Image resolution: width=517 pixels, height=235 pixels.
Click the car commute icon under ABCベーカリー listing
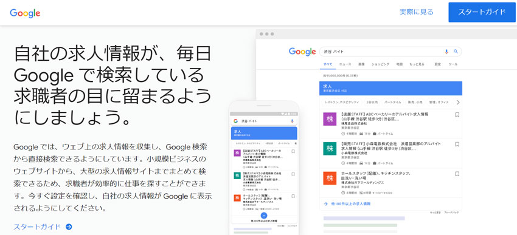(x=361, y=134)
